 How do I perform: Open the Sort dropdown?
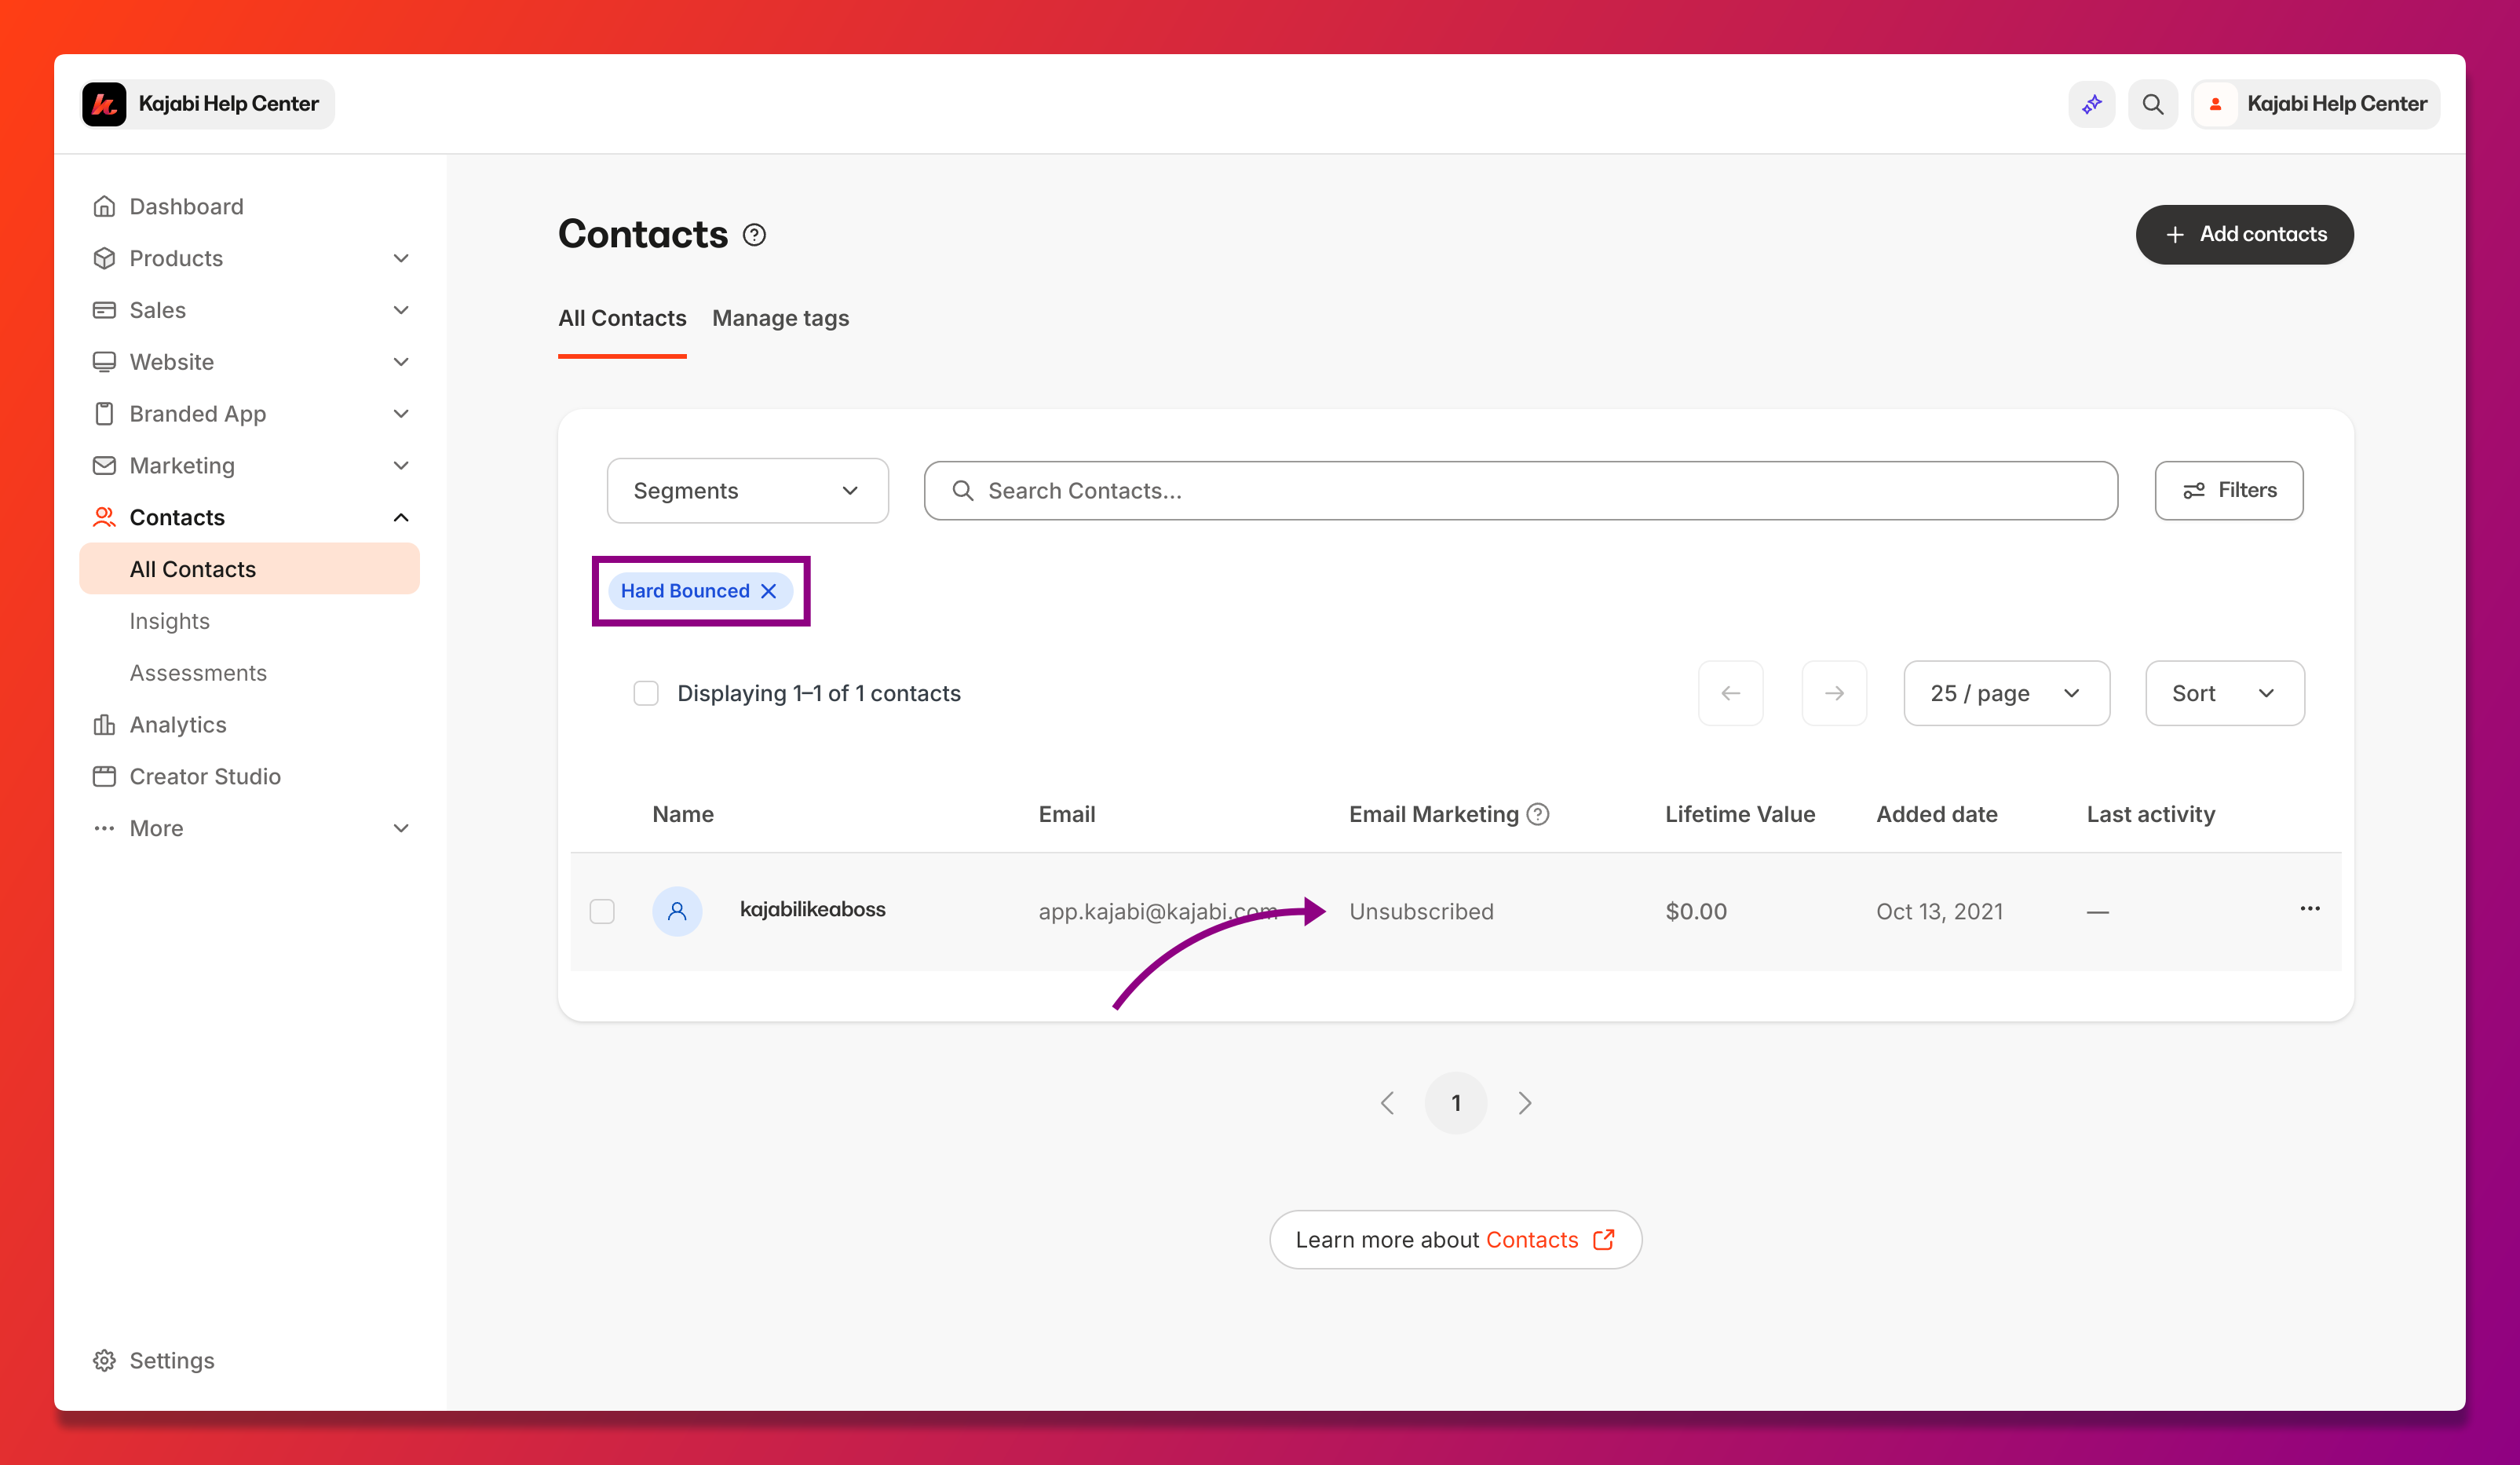coord(2224,693)
